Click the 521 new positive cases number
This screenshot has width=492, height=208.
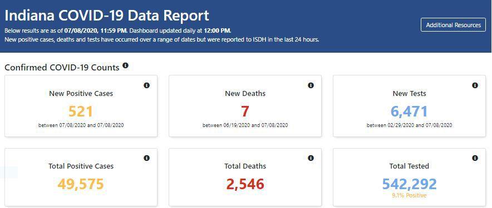pyautogui.click(x=81, y=111)
